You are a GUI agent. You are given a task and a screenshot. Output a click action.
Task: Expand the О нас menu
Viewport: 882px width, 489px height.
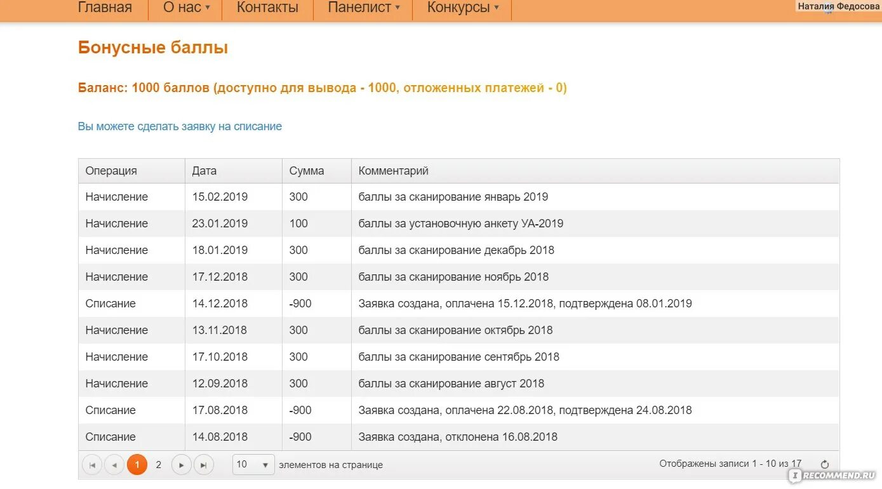[x=186, y=8]
